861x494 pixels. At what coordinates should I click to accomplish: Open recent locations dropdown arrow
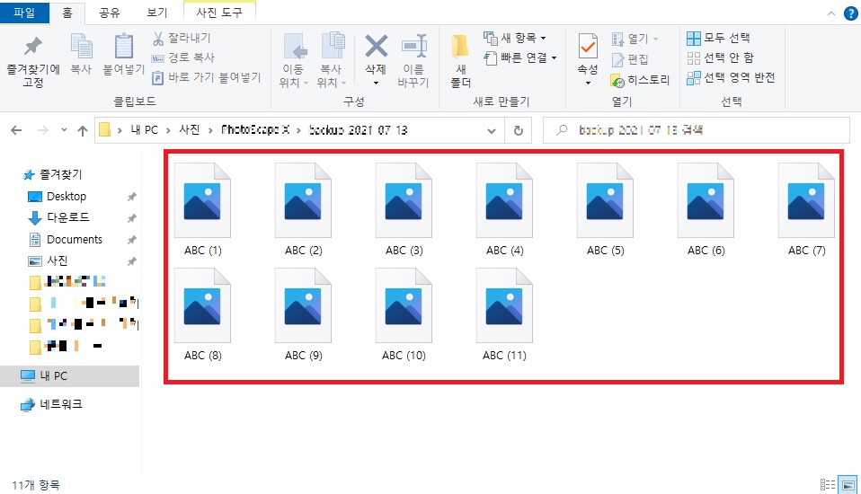64,130
